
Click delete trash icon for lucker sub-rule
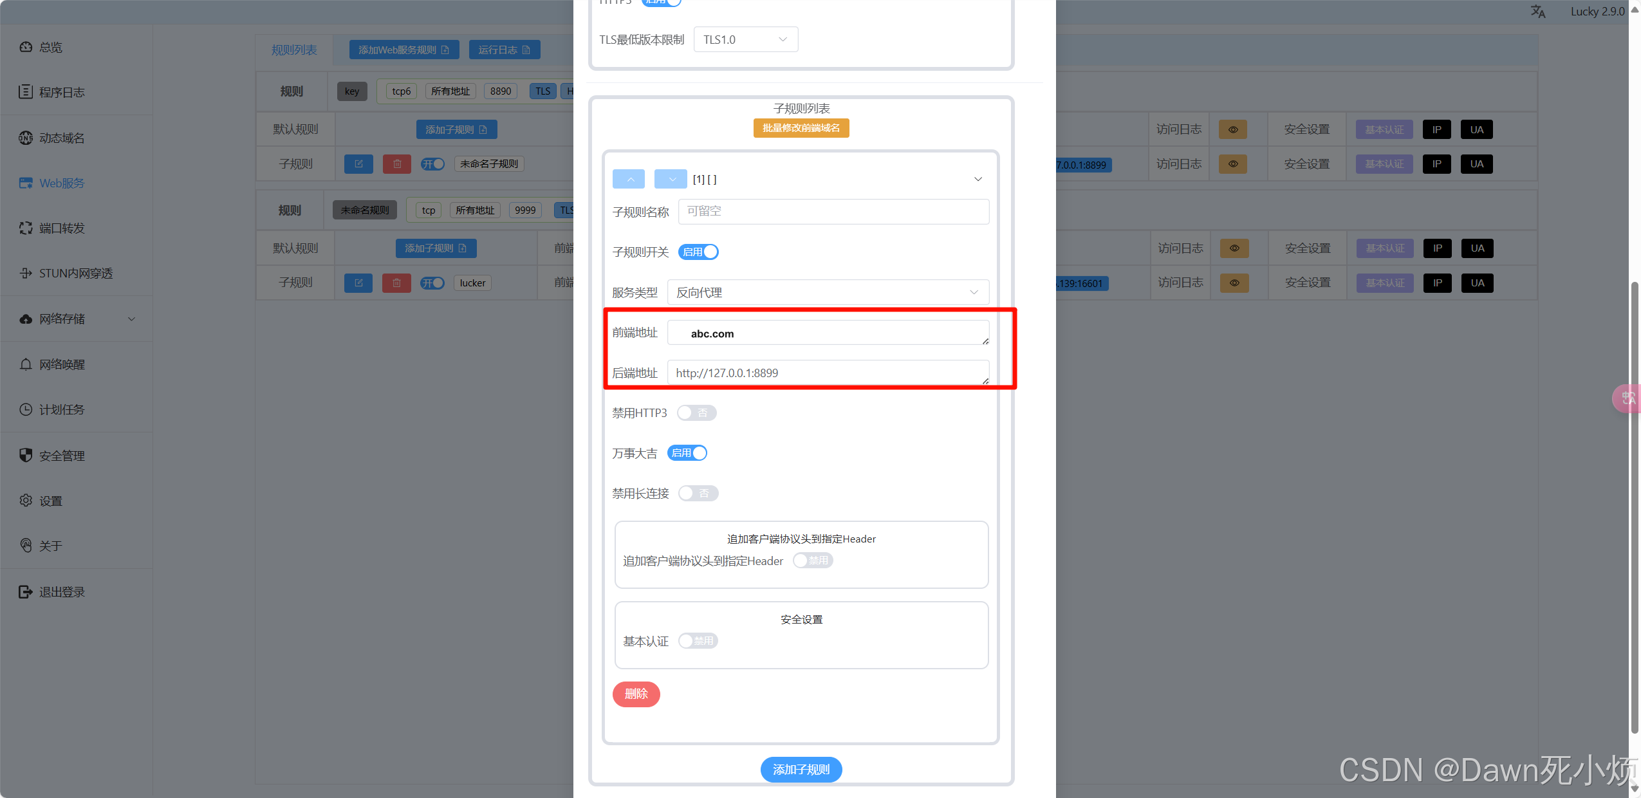[x=396, y=283]
